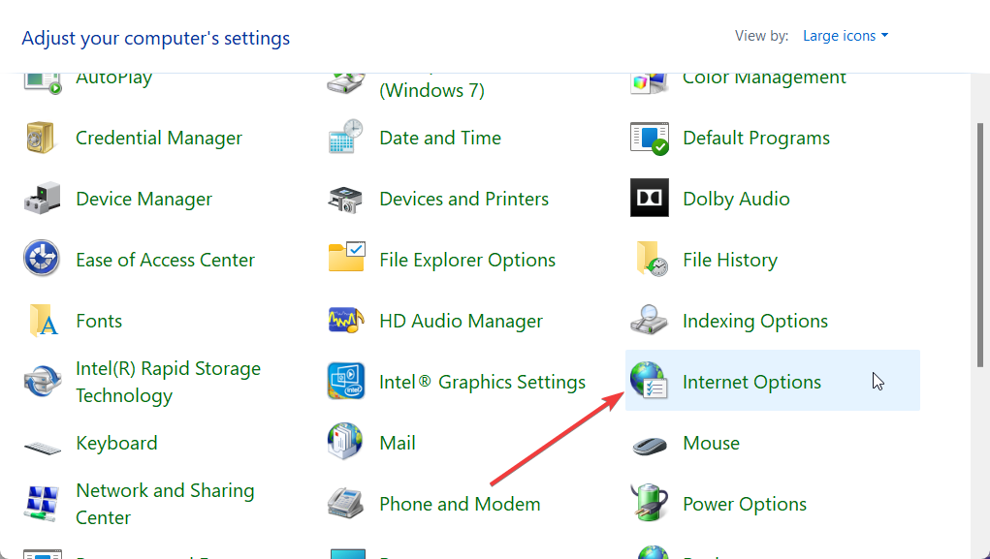990x559 pixels.
Task: Open the File Explorer Options link
Action: coord(467,260)
